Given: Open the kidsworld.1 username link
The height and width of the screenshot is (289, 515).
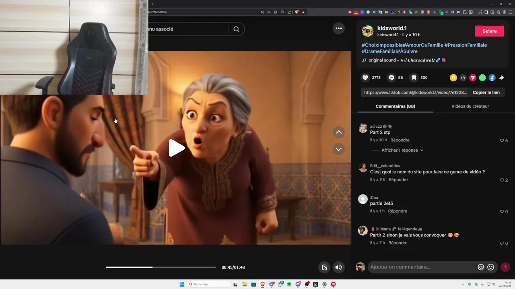Looking at the screenshot, I should (x=392, y=28).
